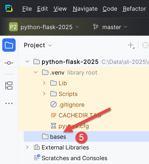Open the Refactor menu
The width and height of the screenshot is (149, 164).
[134, 9]
